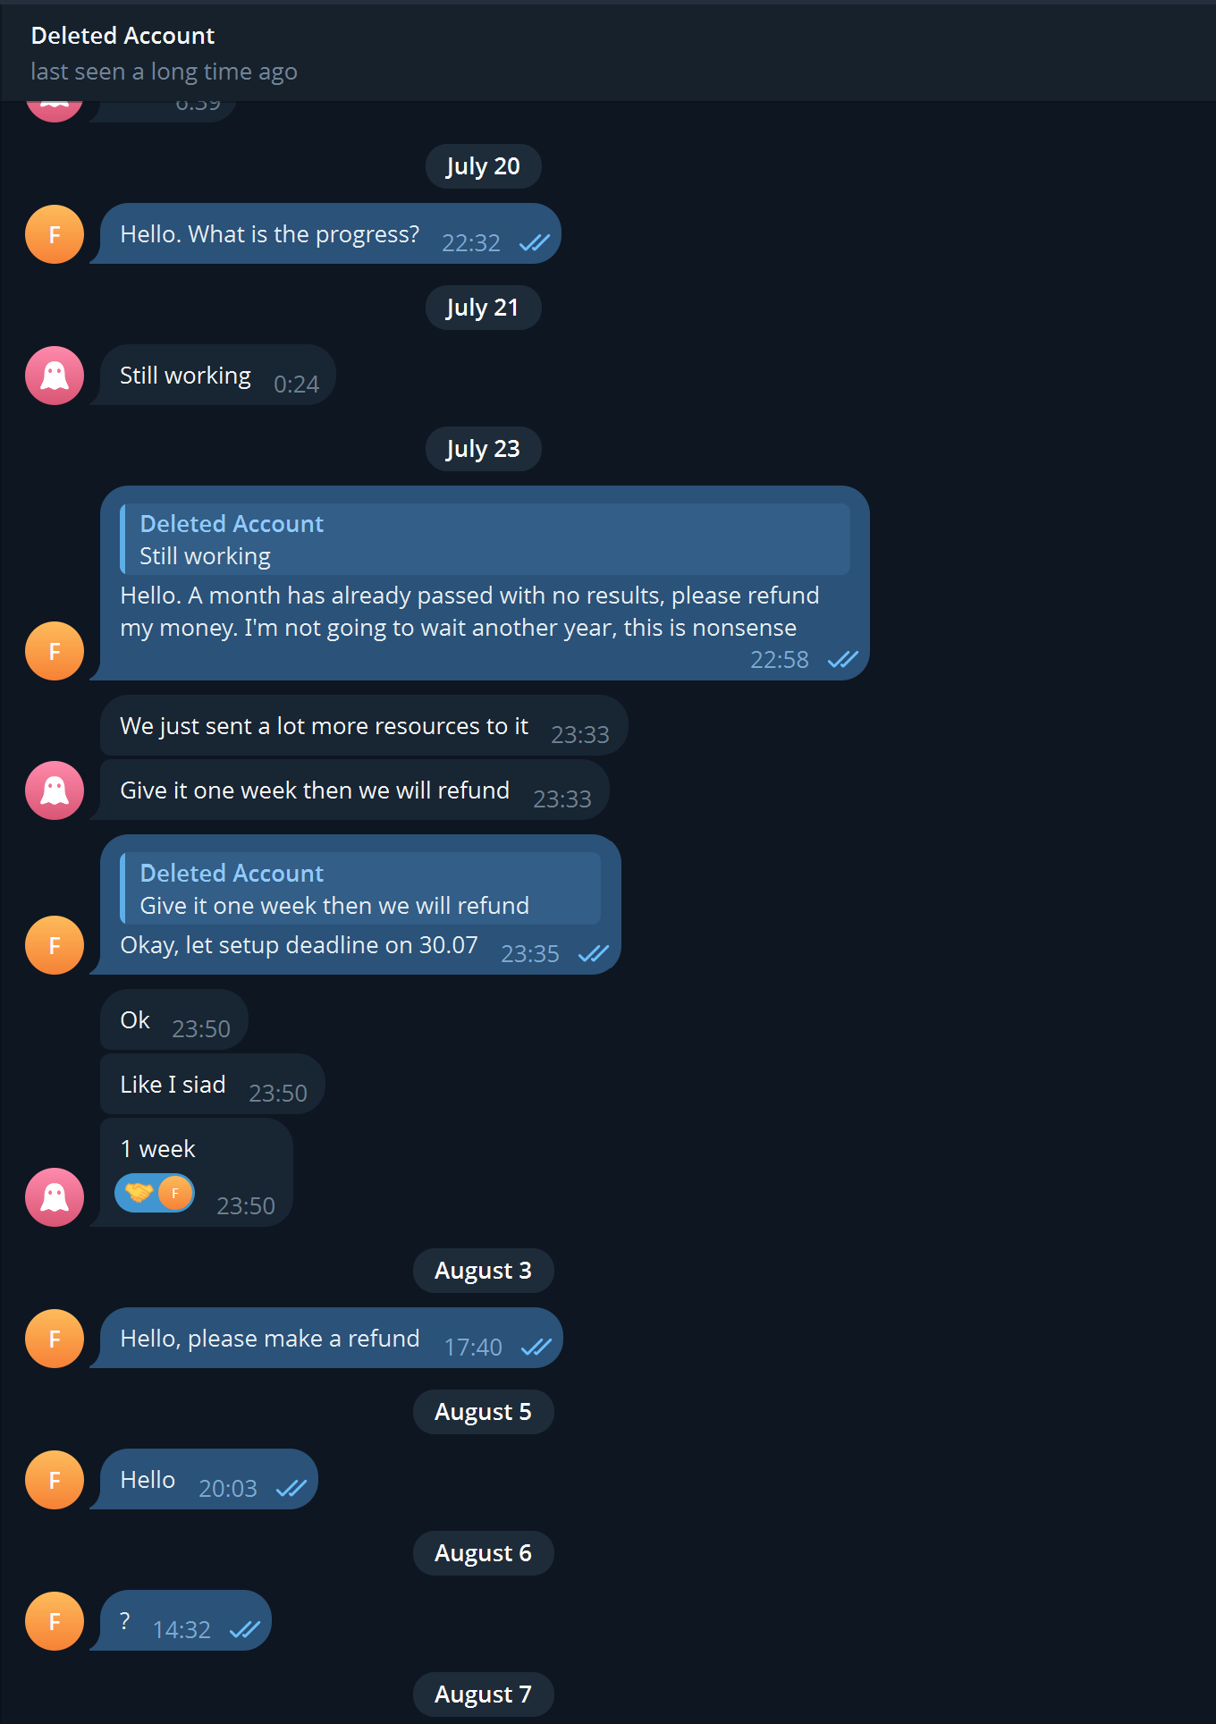Image resolution: width=1216 pixels, height=1724 pixels.
Task: Click the "August 5" date badge
Action: click(x=483, y=1412)
